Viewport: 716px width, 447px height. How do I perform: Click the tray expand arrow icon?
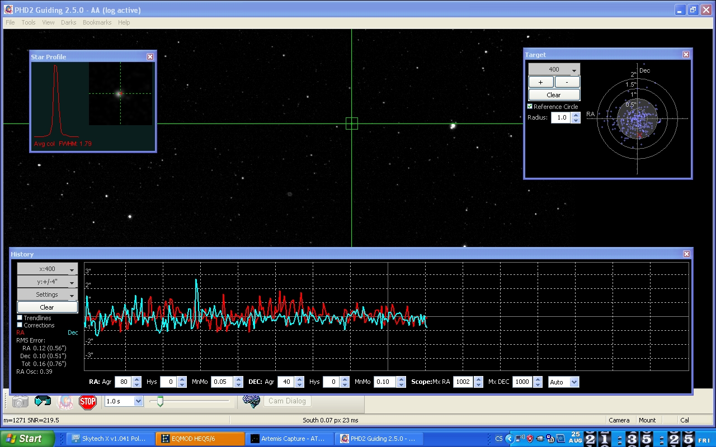[509, 439]
